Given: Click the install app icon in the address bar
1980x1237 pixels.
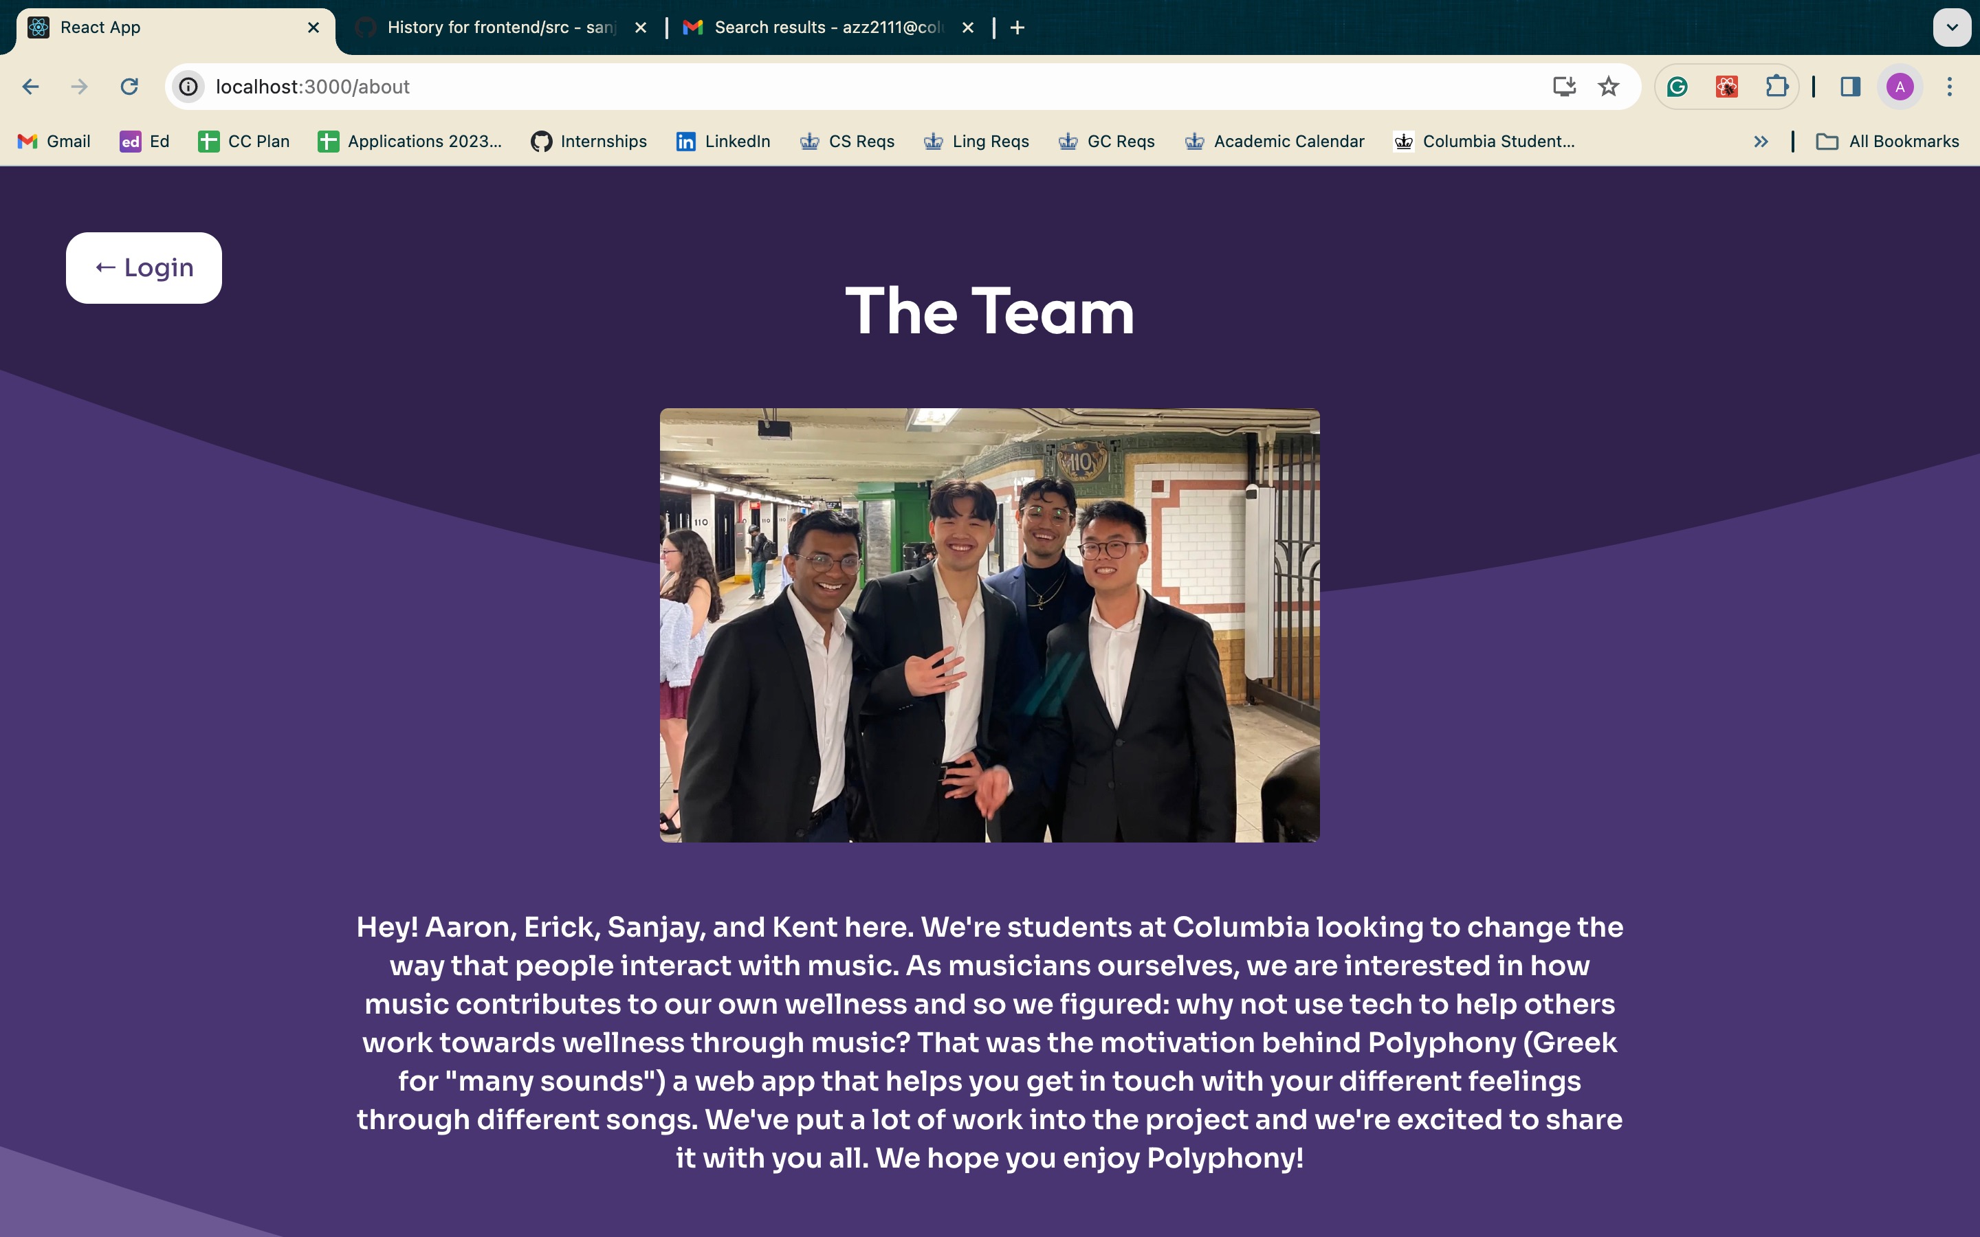Looking at the screenshot, I should click(1563, 87).
